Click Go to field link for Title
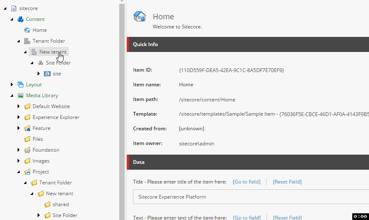369x220 pixels. 247,182
